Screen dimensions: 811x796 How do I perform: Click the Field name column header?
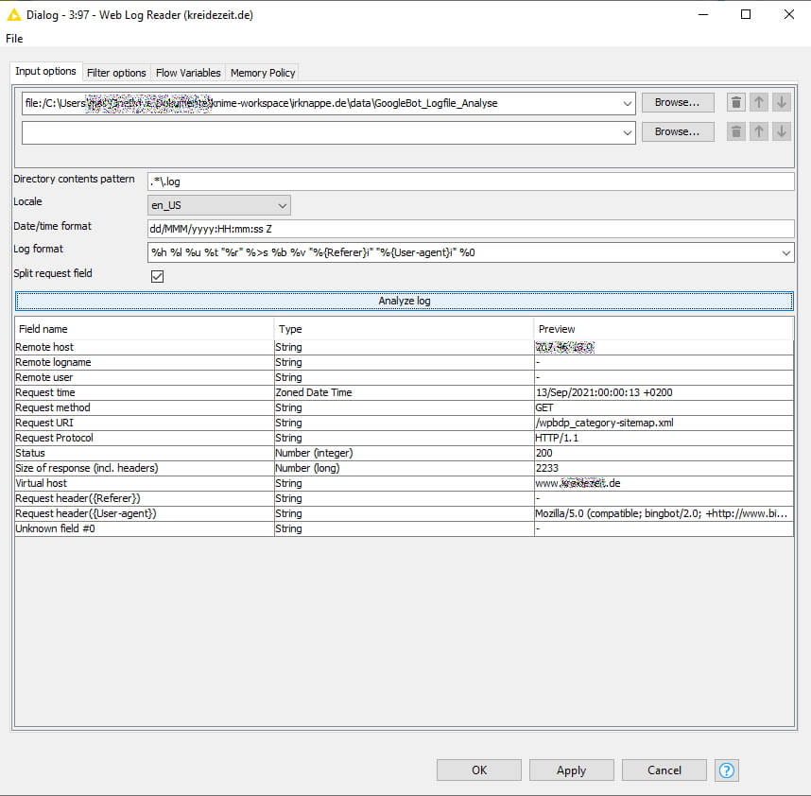(x=145, y=329)
